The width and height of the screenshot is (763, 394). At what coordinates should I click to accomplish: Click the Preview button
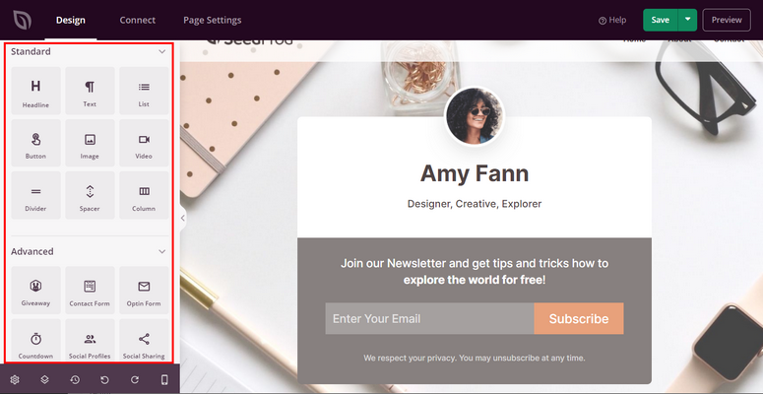point(727,20)
